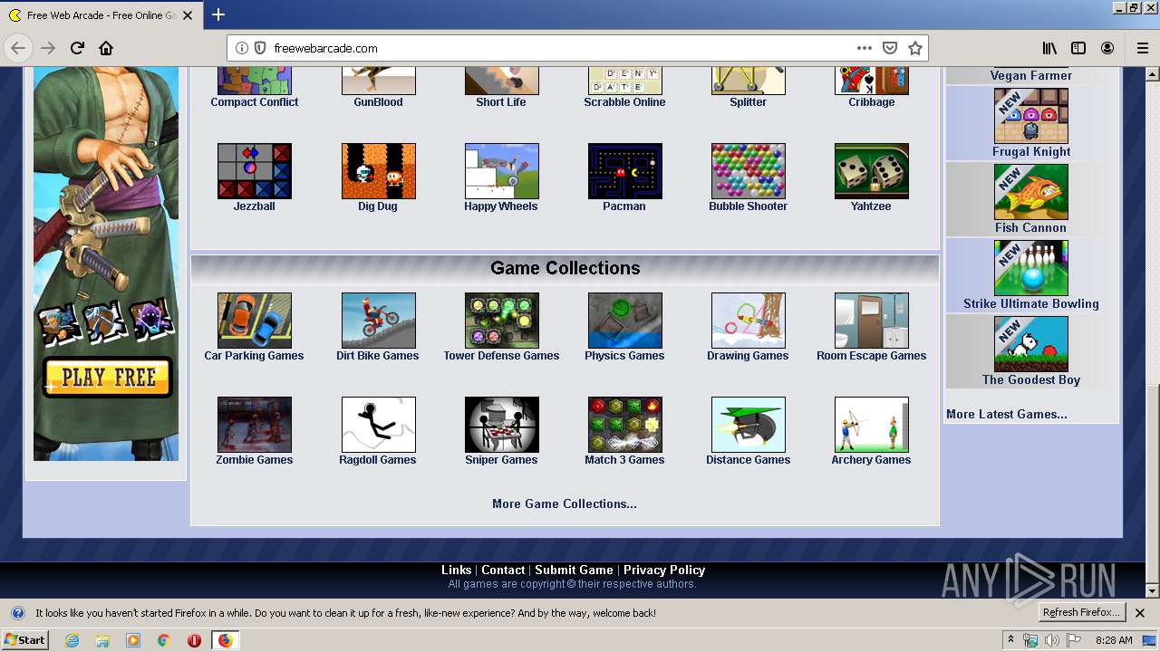Open the Firefox hamburger menu
The image size is (1160, 652).
point(1142,48)
